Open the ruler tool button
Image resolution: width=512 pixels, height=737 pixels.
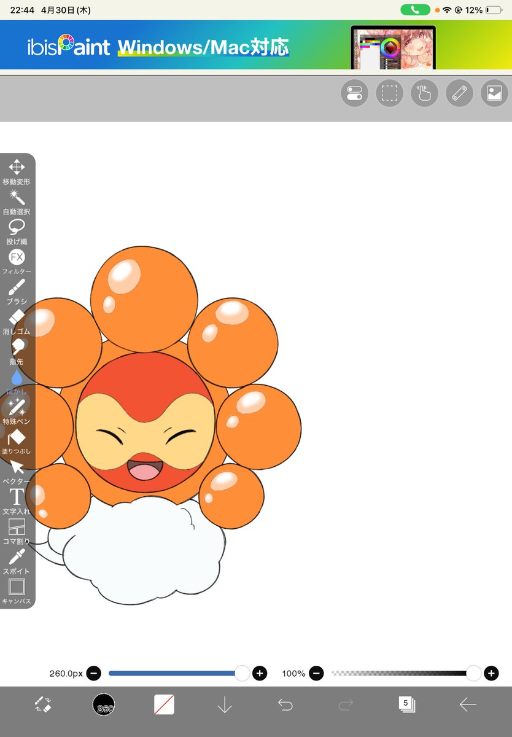coord(459,93)
